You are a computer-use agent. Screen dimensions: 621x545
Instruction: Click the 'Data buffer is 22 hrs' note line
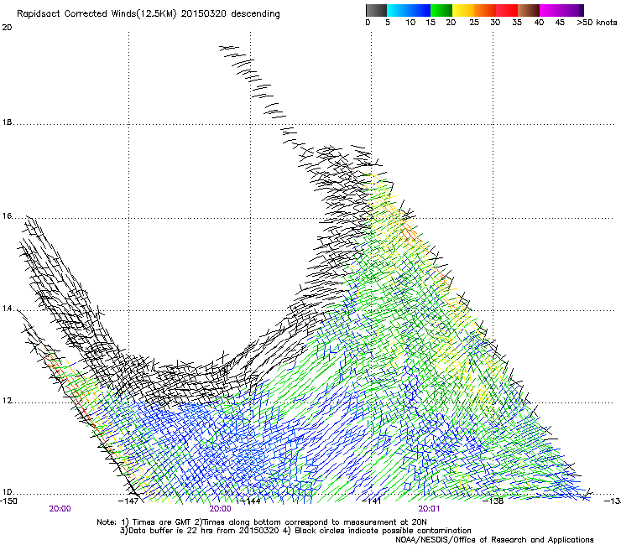[x=295, y=531]
